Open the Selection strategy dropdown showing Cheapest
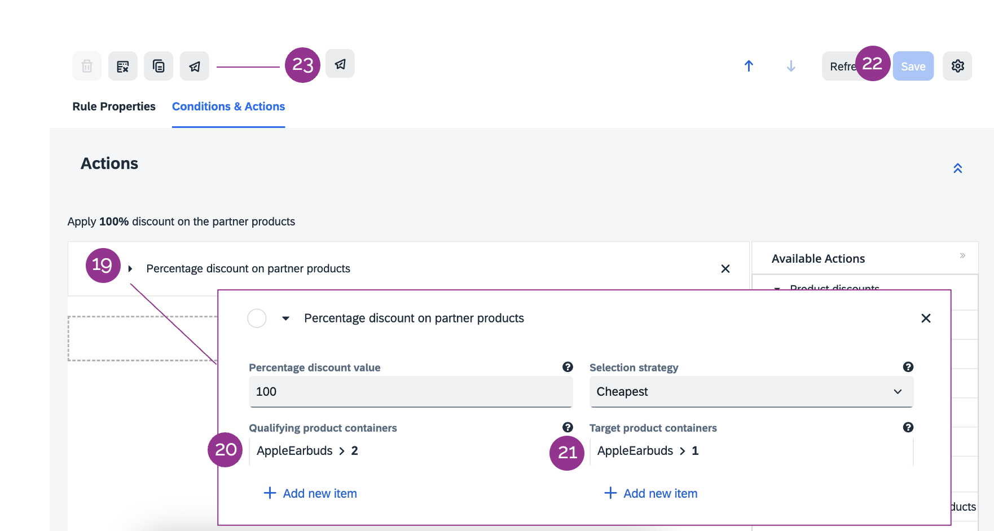The width and height of the screenshot is (994, 531). [x=751, y=392]
